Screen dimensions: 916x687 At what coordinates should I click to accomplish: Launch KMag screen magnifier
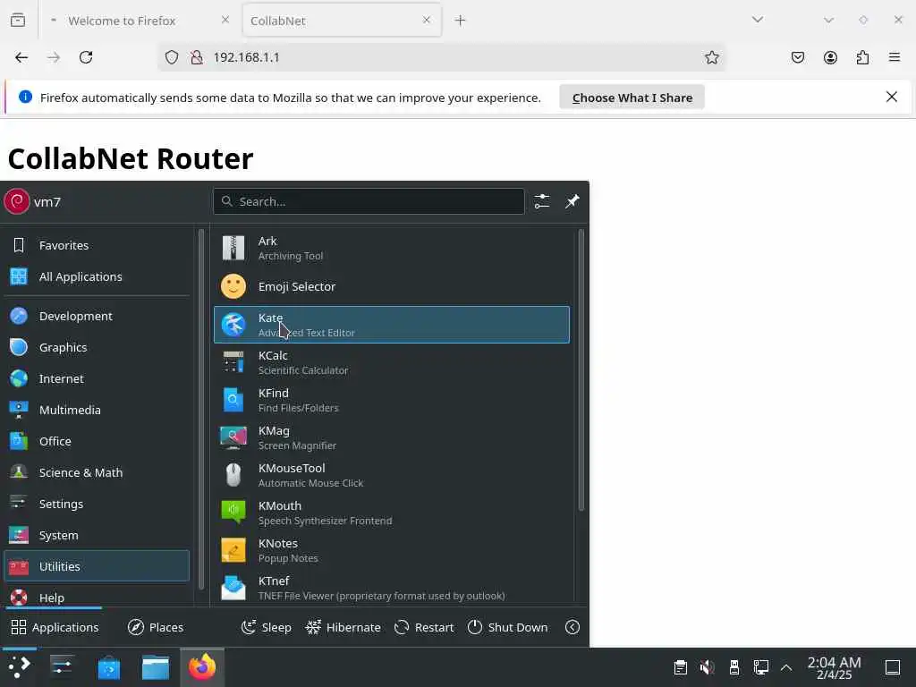click(x=392, y=437)
